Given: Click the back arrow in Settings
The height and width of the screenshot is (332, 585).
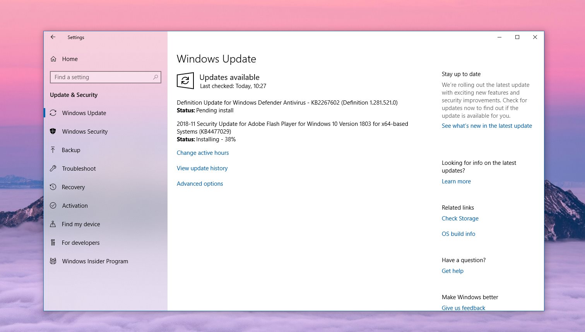Looking at the screenshot, I should click(x=53, y=37).
